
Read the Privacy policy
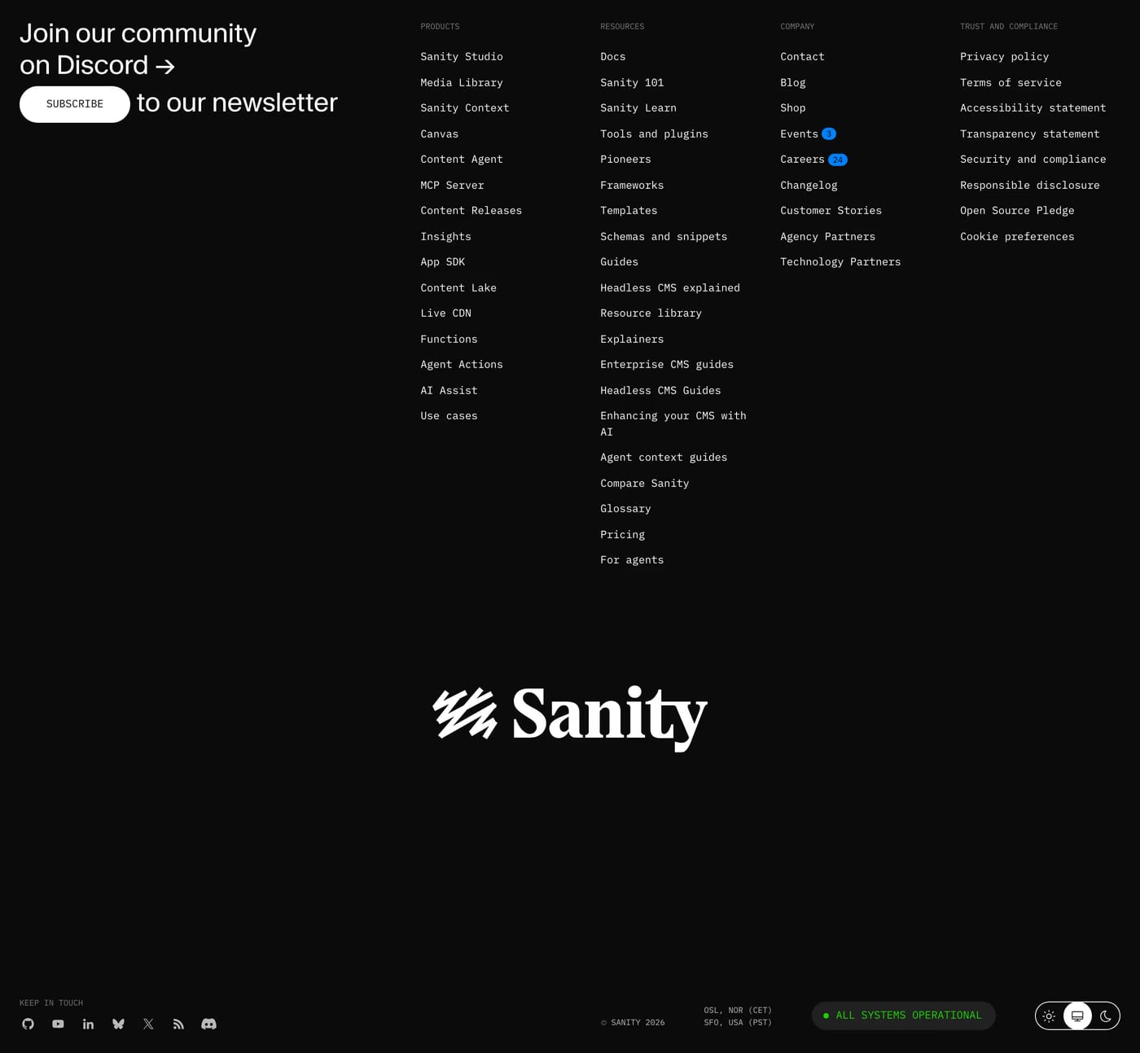click(x=1005, y=56)
